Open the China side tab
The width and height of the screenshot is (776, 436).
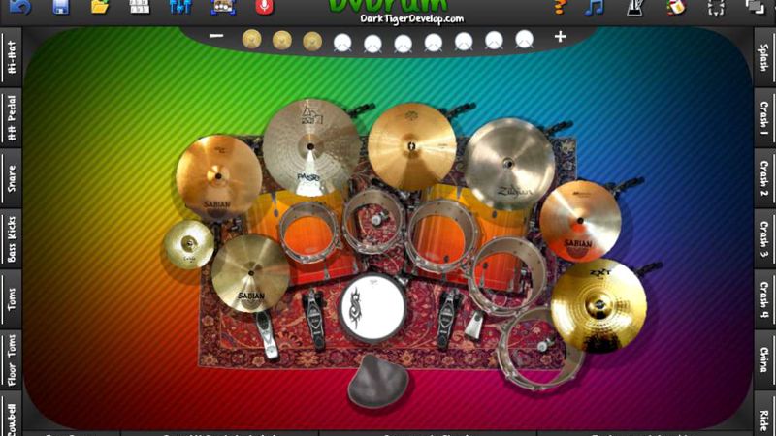pos(764,359)
